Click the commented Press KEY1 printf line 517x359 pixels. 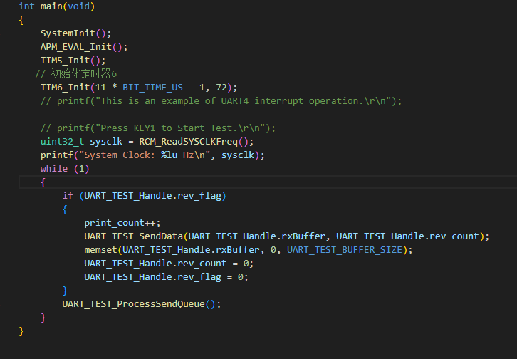157,128
